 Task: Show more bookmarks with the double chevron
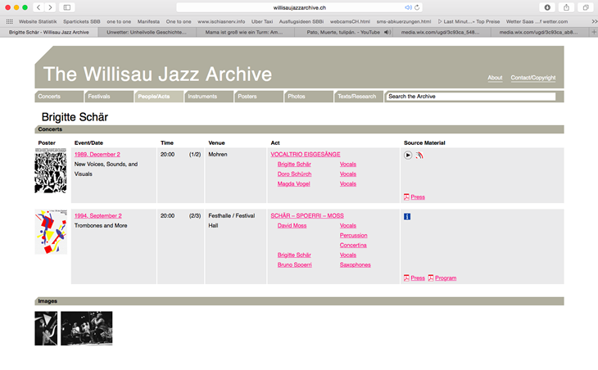(x=594, y=22)
